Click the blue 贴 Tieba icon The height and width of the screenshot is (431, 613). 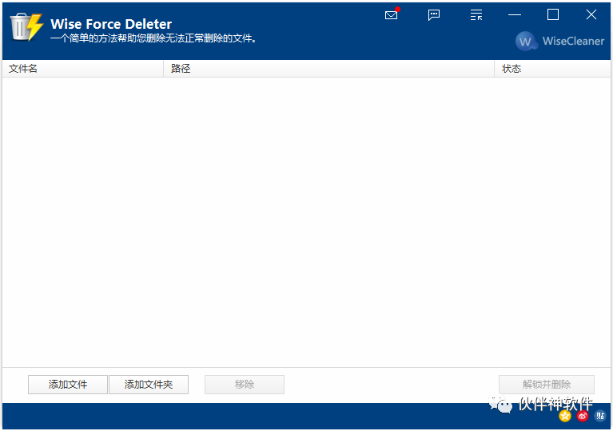pos(600,416)
